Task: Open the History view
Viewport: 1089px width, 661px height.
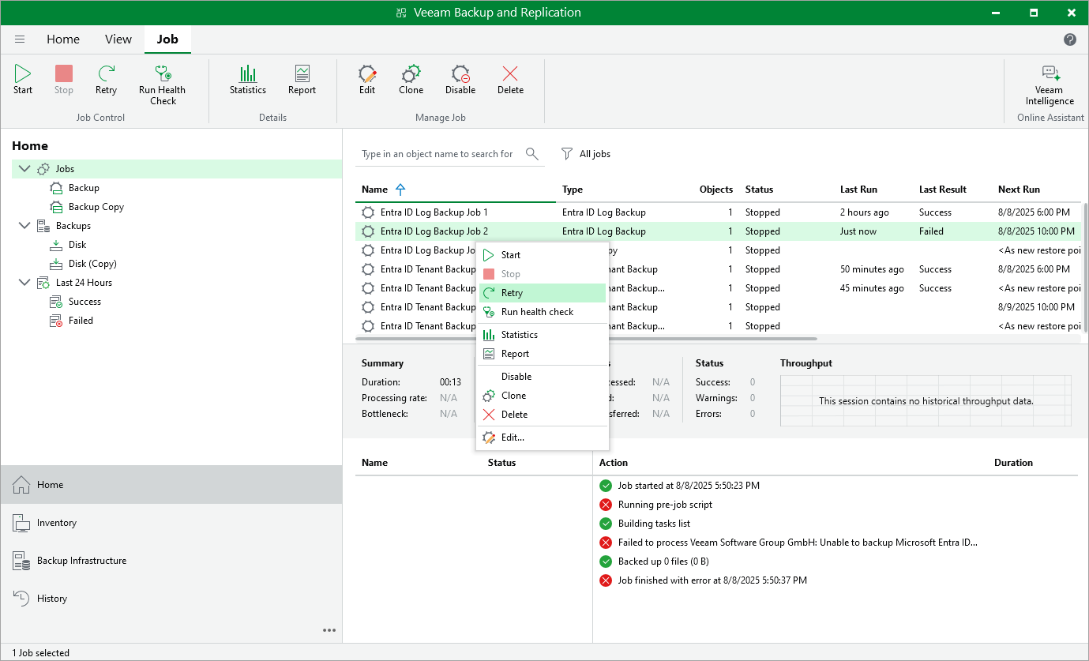Action: coord(171,599)
